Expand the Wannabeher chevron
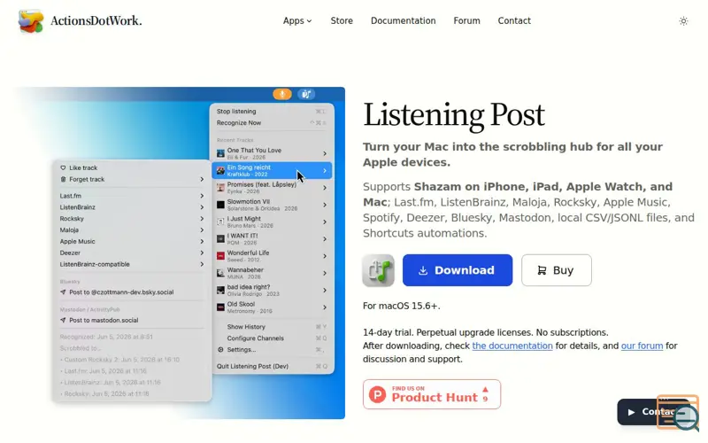Screen dimensions: 708x443 pyautogui.click(x=325, y=273)
